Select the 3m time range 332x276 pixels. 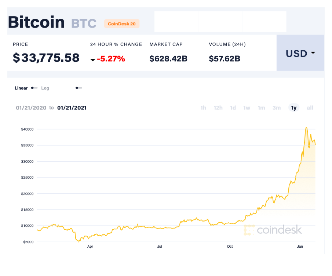point(276,108)
